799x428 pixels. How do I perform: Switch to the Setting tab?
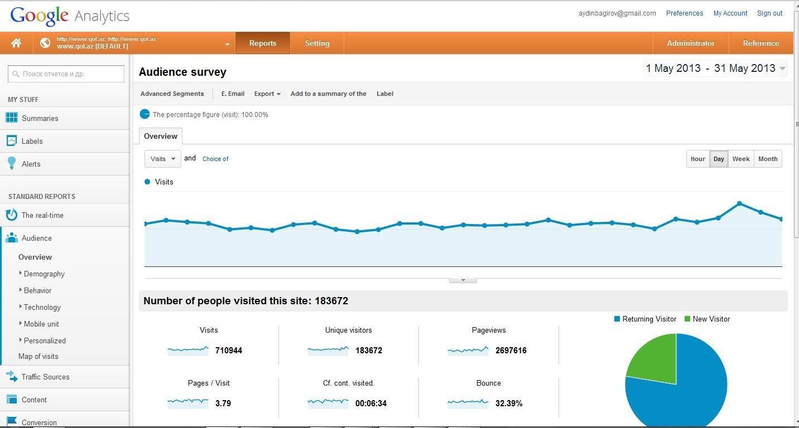(317, 43)
